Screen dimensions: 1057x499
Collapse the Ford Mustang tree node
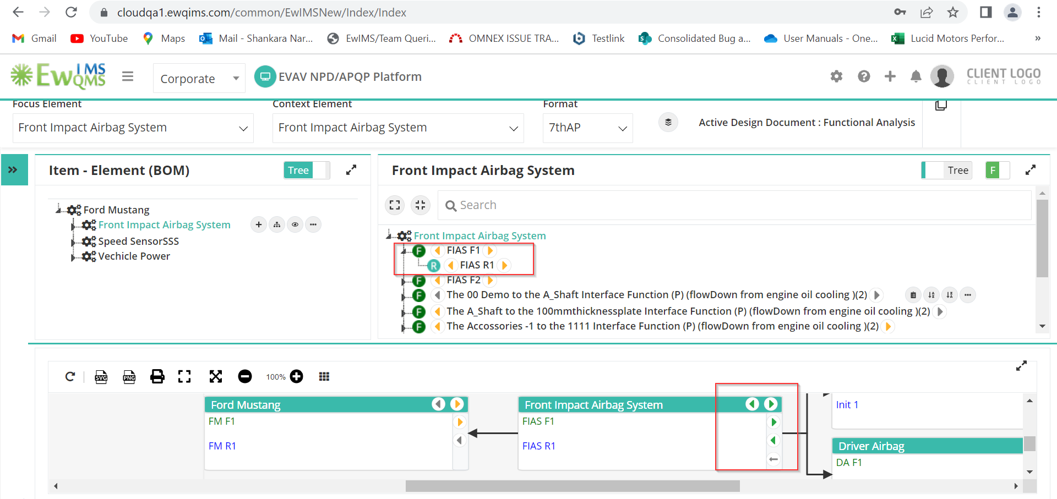58,209
